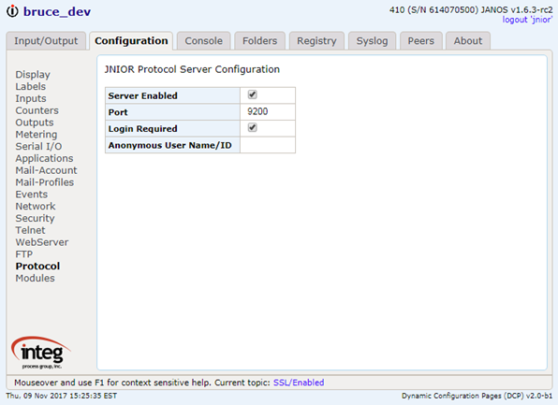Toggle the Server Enabled checkbox
This screenshot has width=558, height=405.
pos(252,94)
